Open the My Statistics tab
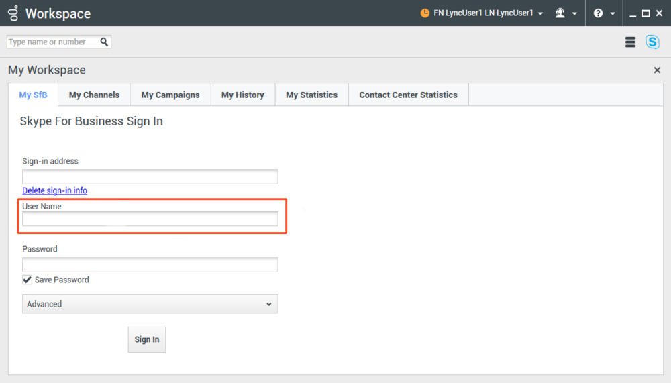Image resolution: width=671 pixels, height=383 pixels. click(x=311, y=95)
